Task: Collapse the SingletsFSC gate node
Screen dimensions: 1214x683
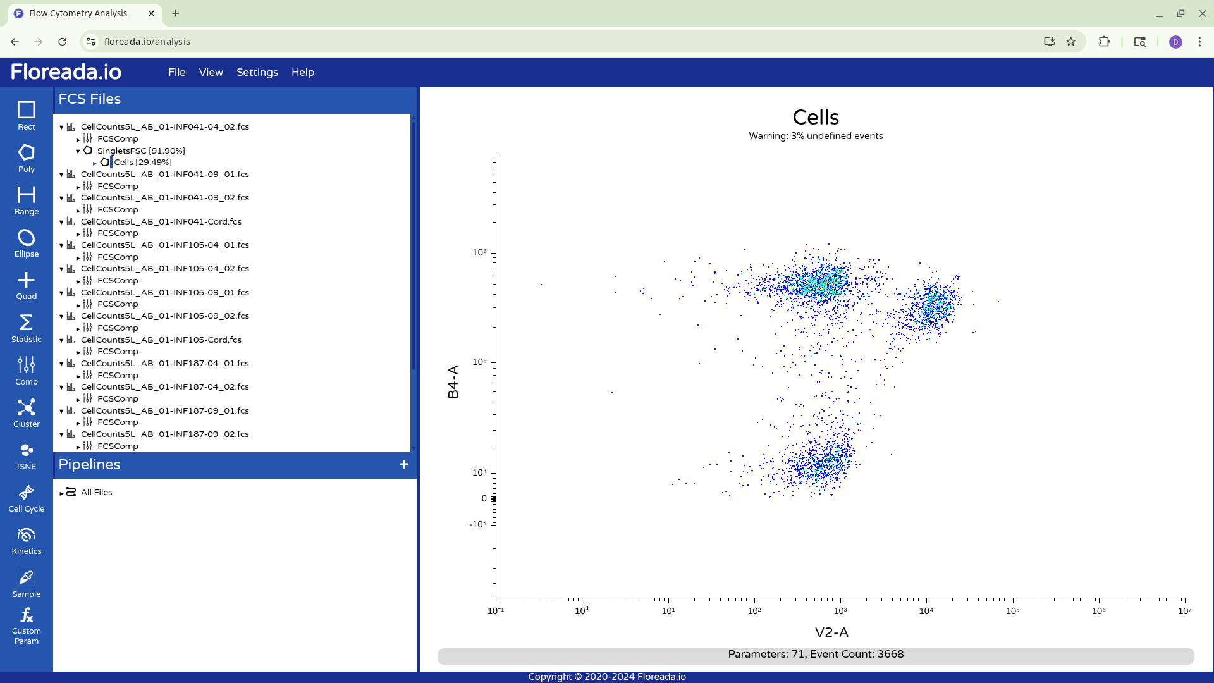Action: (x=78, y=151)
